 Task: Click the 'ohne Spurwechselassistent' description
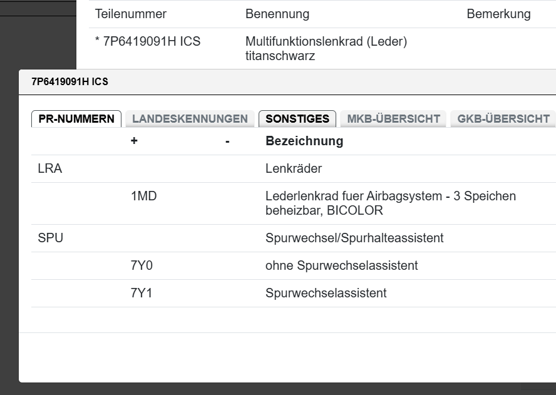[341, 265]
